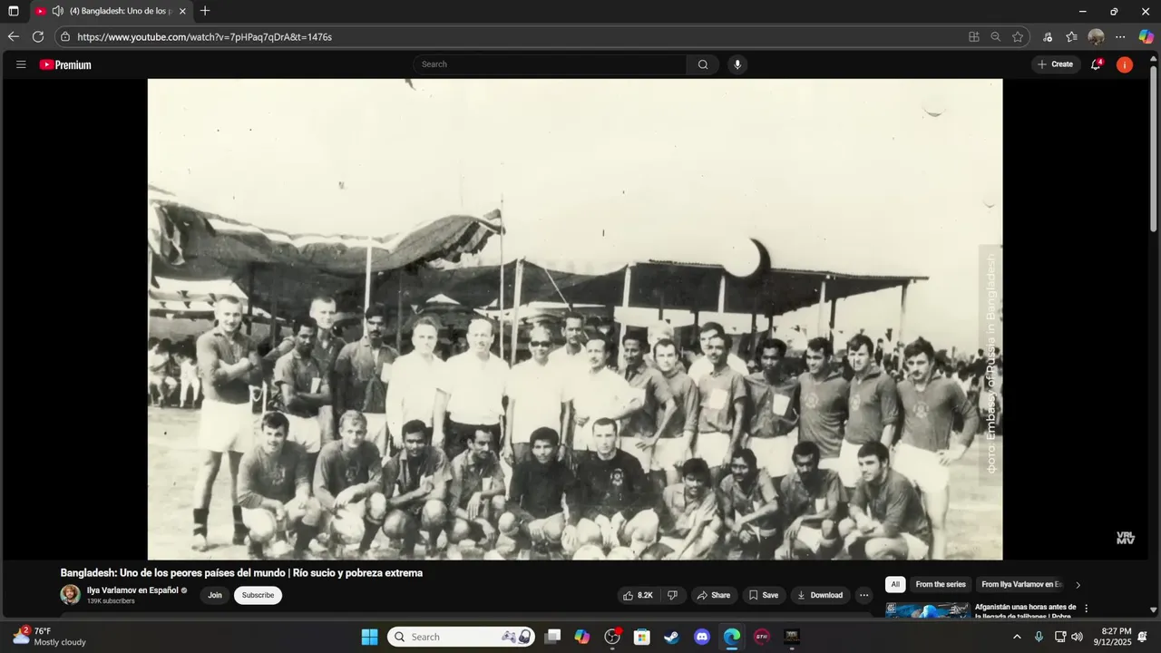Open volume control in system tray

pos(1078,637)
